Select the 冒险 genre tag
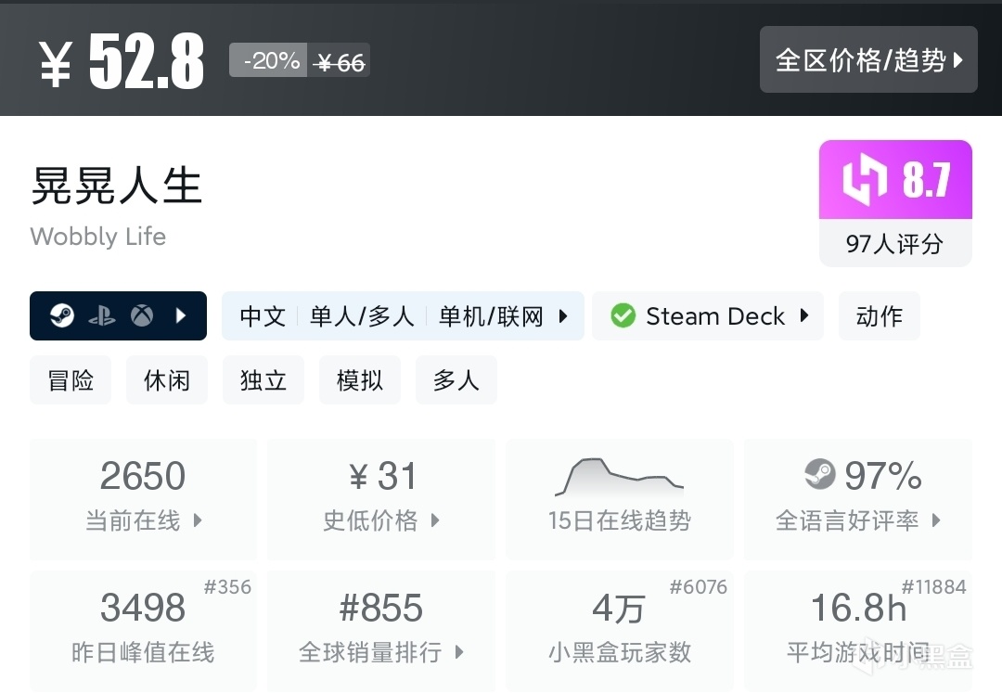Image resolution: width=1002 pixels, height=693 pixels. click(71, 380)
